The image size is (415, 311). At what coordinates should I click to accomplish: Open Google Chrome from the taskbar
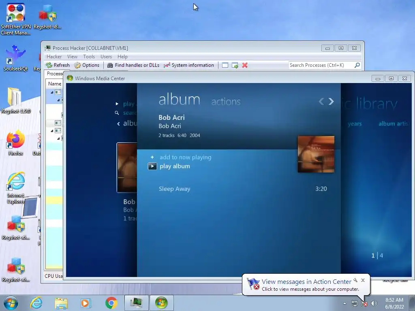click(111, 303)
